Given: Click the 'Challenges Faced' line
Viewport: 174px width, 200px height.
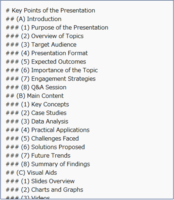Looking at the screenshot, I should point(42,139).
